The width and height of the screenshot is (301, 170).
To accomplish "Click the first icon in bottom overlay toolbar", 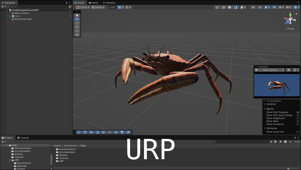I will (79, 132).
